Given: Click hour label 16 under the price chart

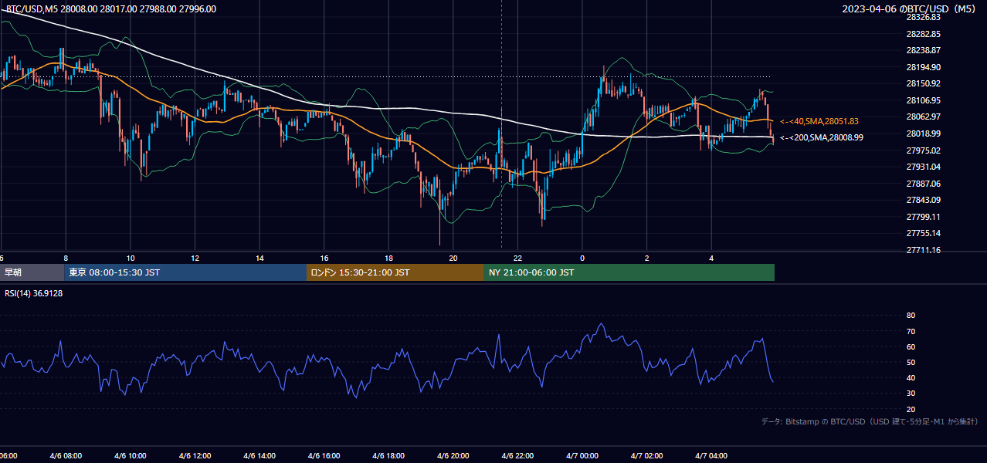Looking at the screenshot, I should [x=324, y=259].
